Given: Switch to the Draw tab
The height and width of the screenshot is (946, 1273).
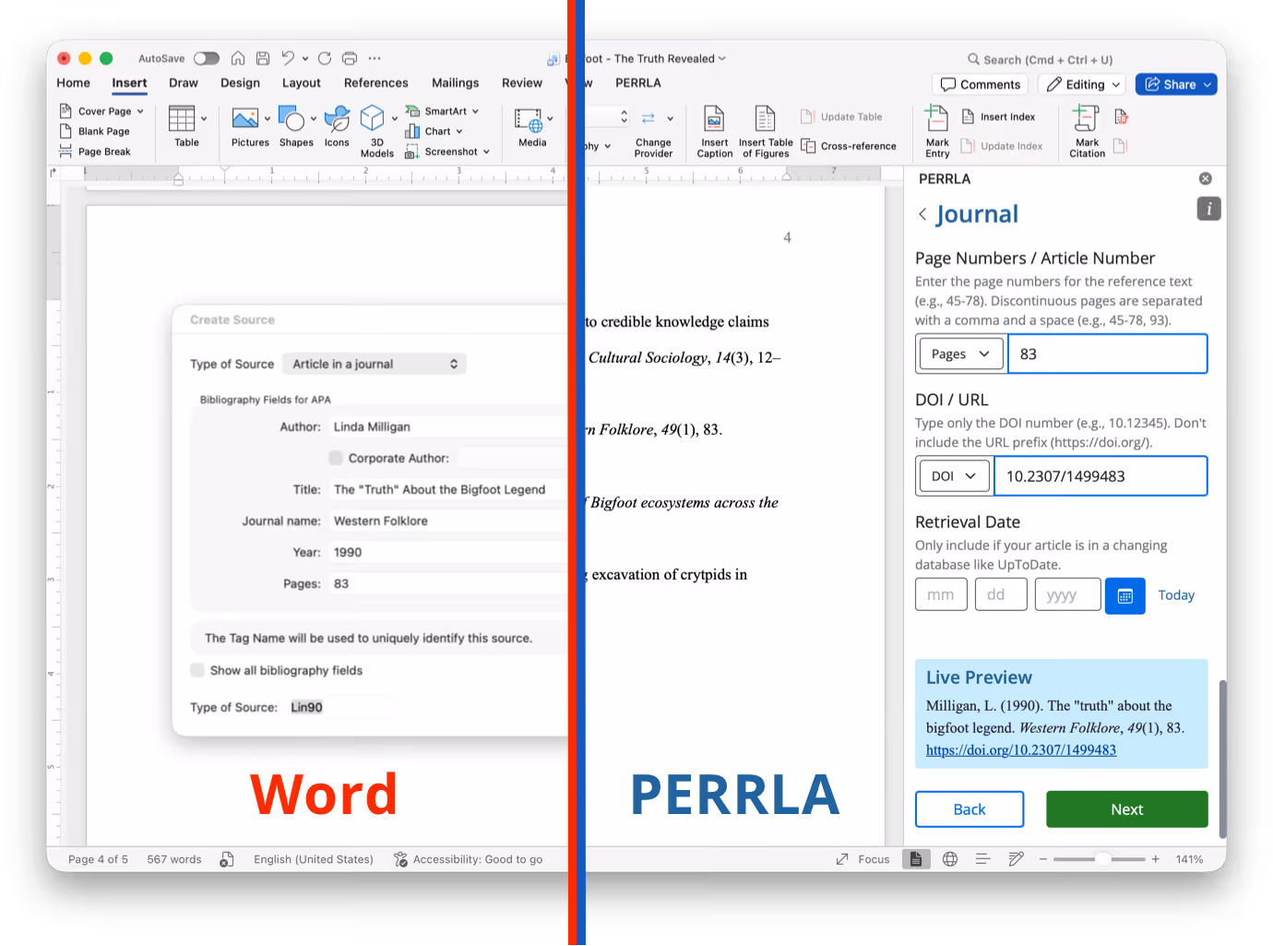Looking at the screenshot, I should [x=184, y=83].
